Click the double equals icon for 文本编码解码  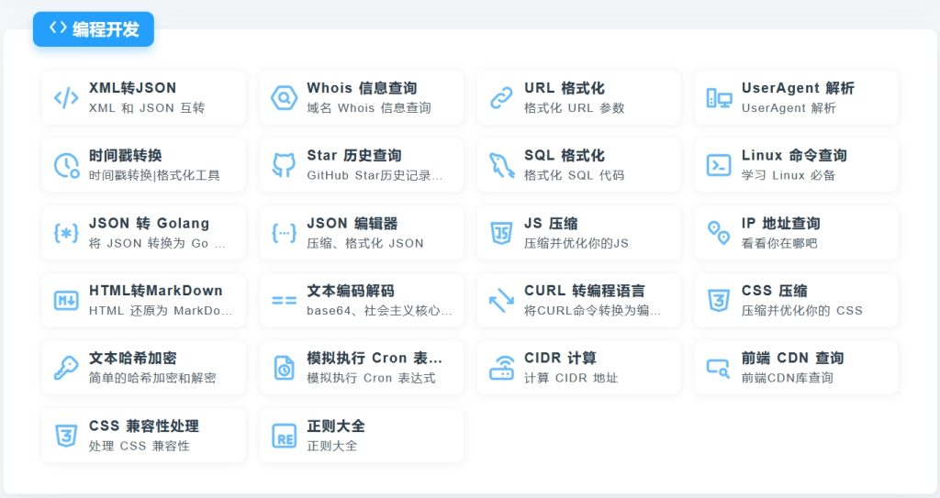(284, 300)
